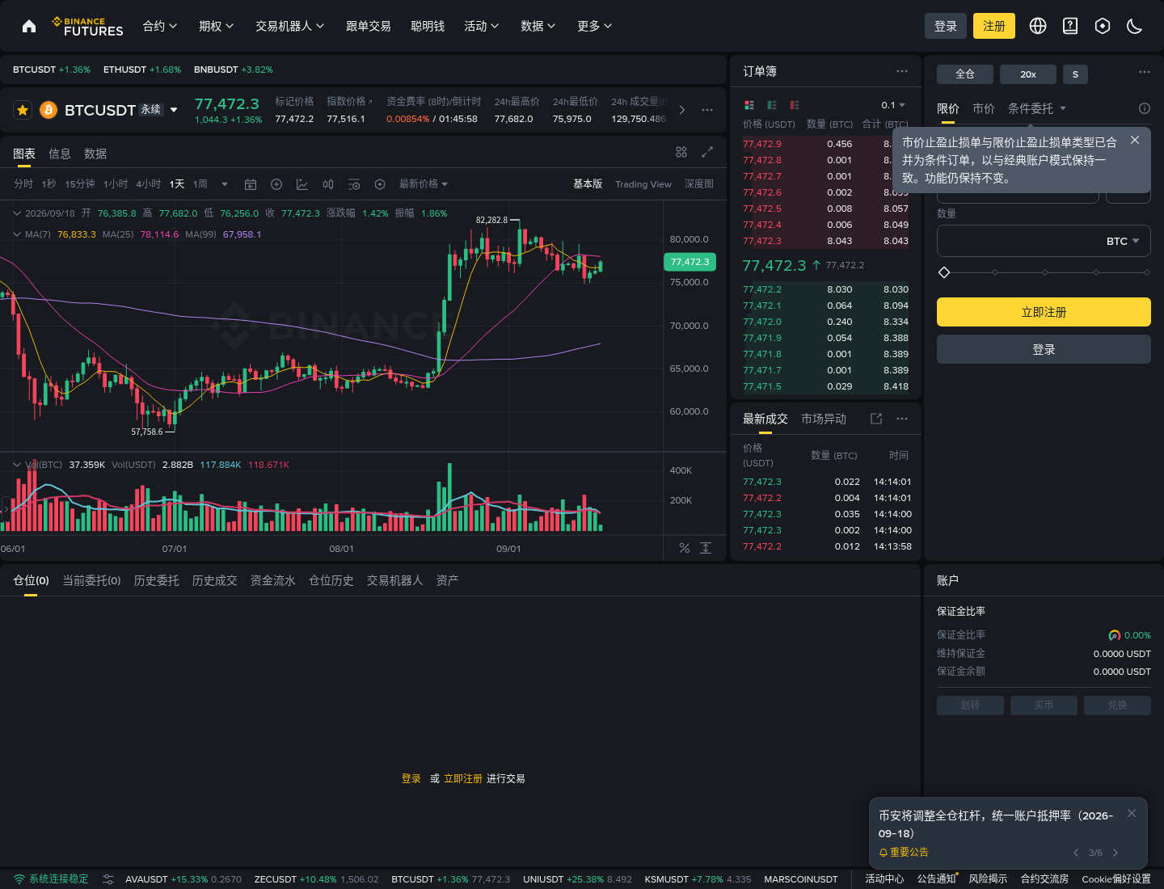Click the slider's middle percentage marker
This screenshot has width=1164, height=889.
pos(1045,272)
